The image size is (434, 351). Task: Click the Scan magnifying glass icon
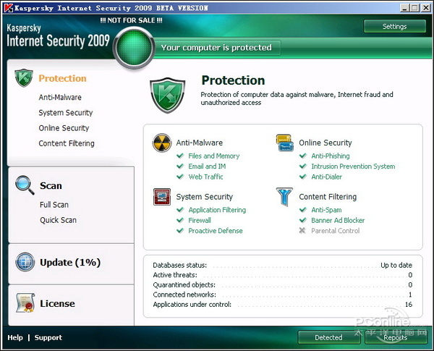pyautogui.click(x=25, y=185)
